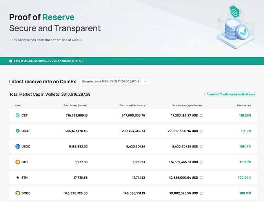Screen dimensions: 264x202
Task: Click the Total Assets in Wallets column header
Action: point(132,106)
